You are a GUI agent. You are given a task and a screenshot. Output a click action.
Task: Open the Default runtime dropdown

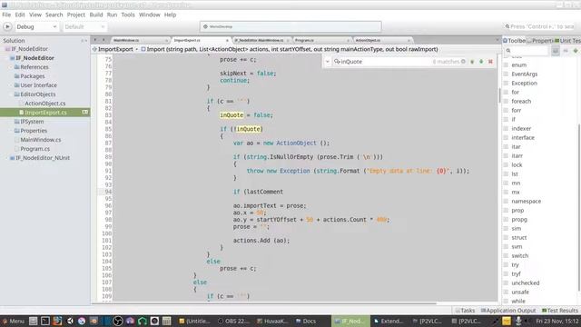(84, 26)
